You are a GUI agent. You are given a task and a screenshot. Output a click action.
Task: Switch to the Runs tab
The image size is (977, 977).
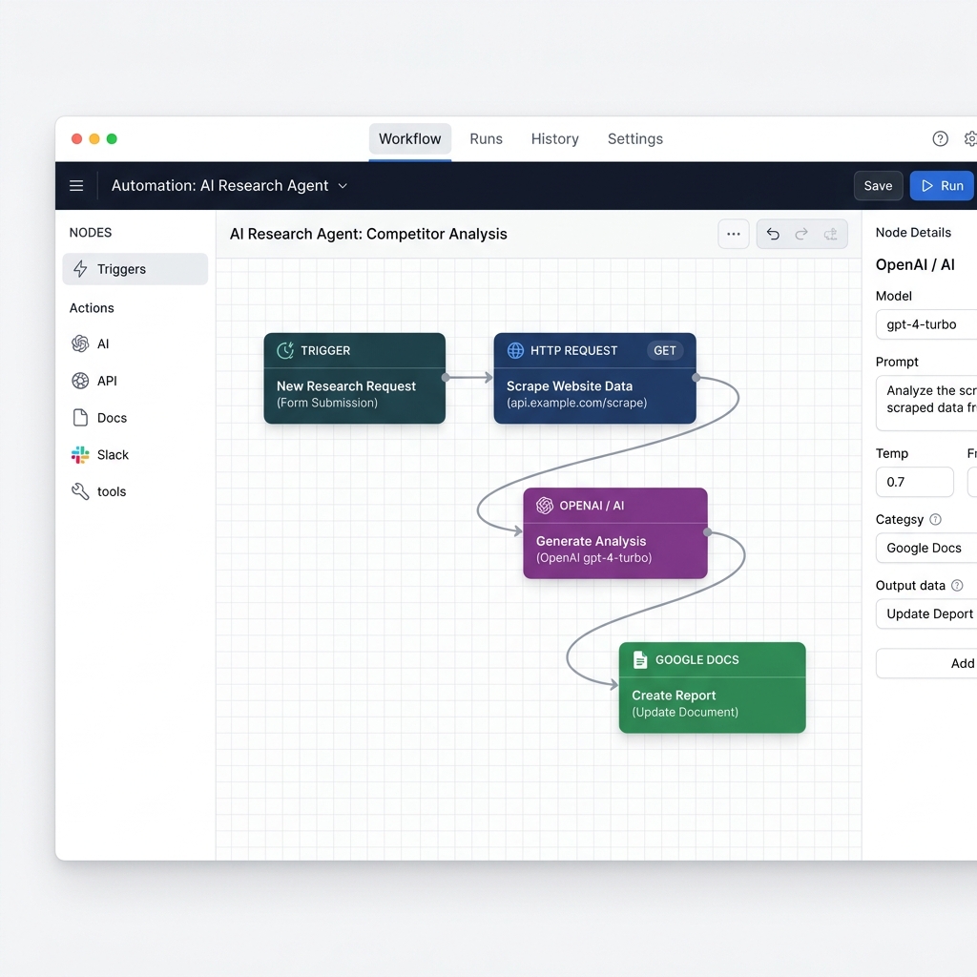coord(486,138)
